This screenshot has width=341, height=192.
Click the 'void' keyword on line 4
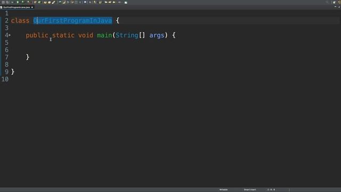coord(86,35)
